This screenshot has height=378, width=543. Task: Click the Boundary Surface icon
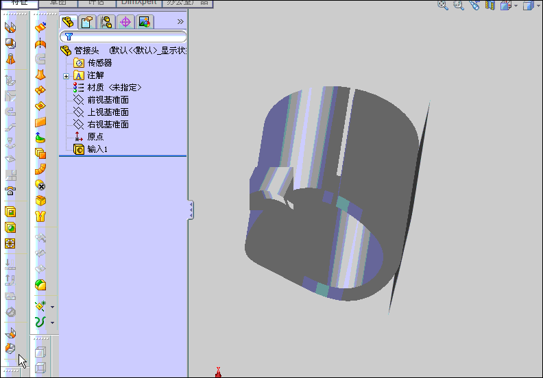[40, 90]
